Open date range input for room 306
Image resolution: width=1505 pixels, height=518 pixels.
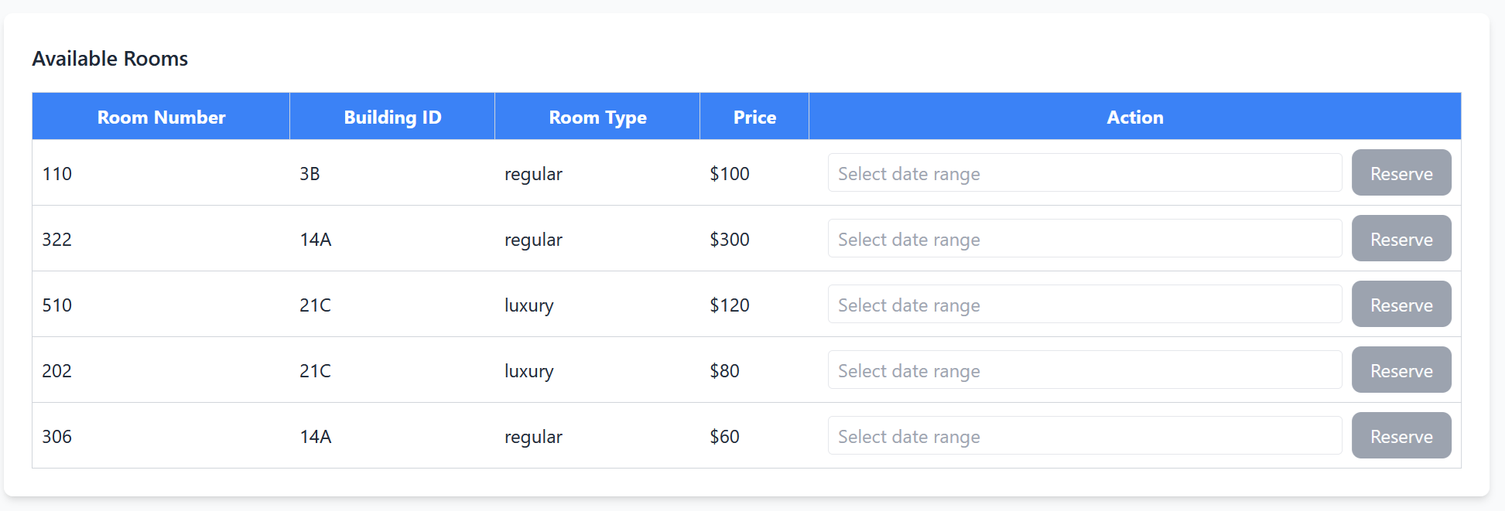[x=1083, y=436]
